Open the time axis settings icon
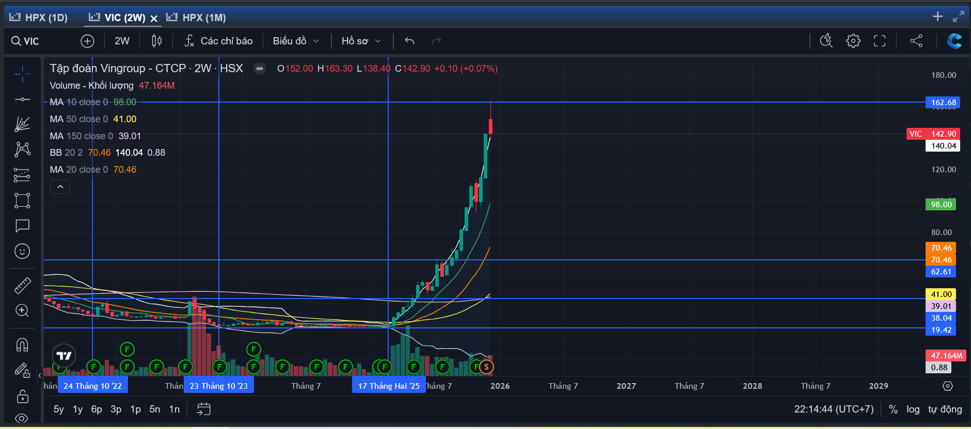971x429 pixels. [948, 386]
